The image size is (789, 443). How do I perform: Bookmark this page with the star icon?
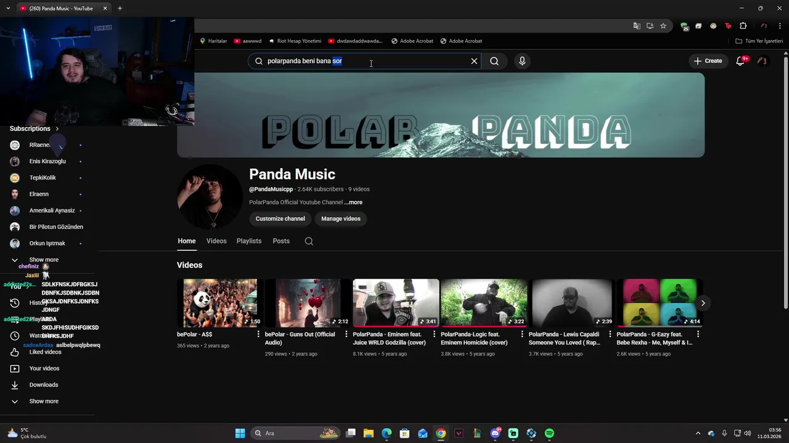pyautogui.click(x=663, y=26)
